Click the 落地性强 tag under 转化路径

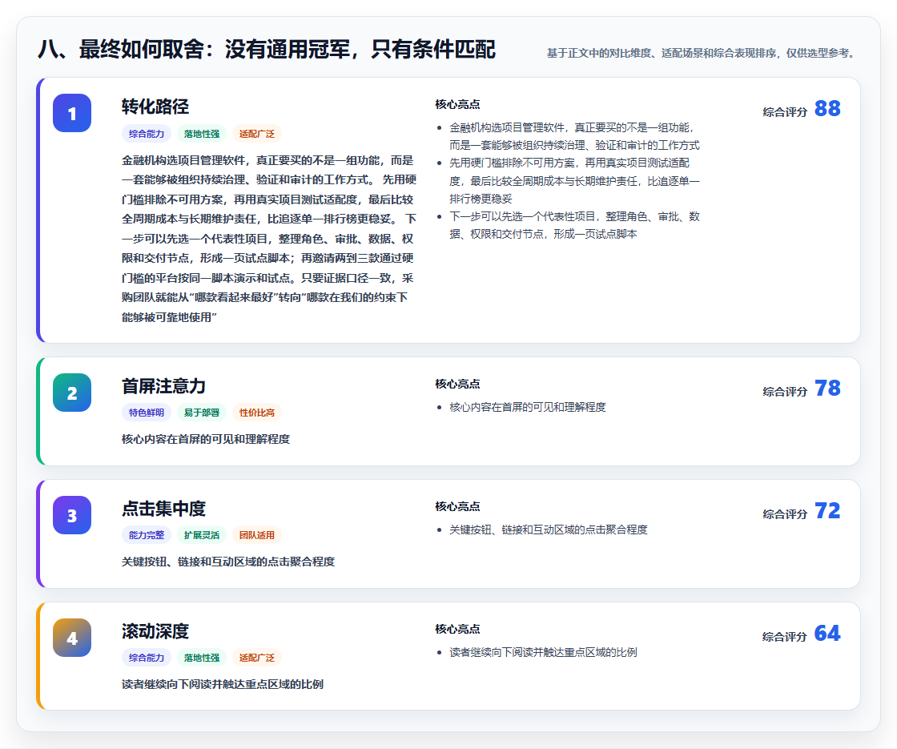coord(201,134)
